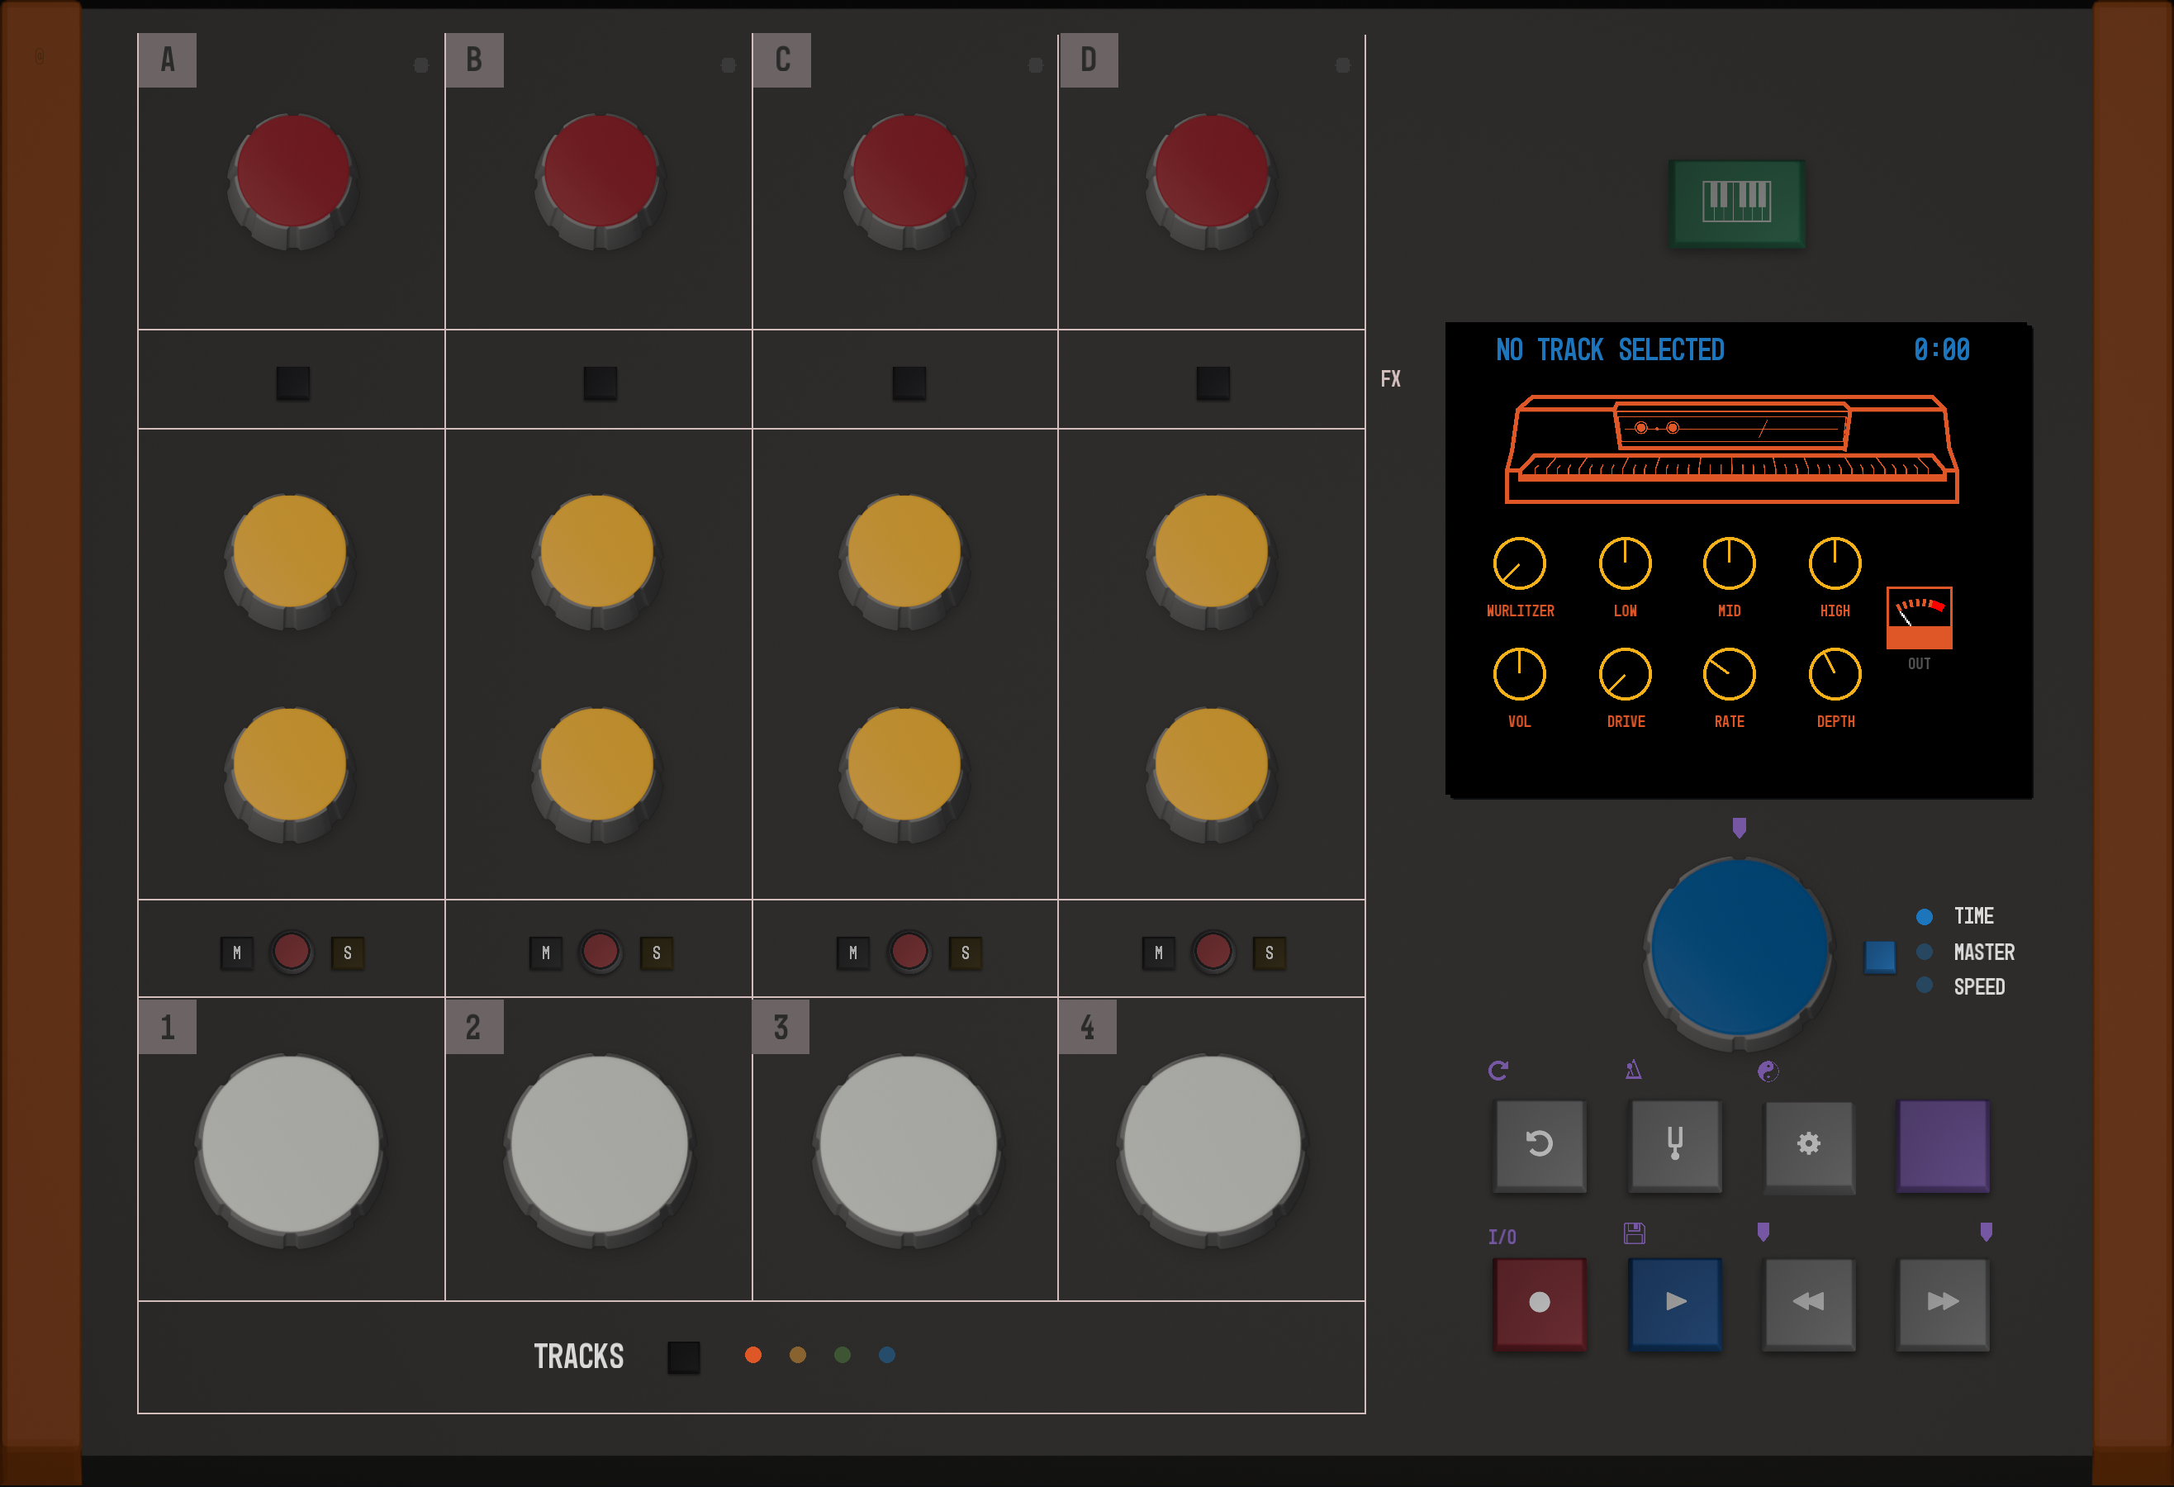2174x1487 pixels.
Task: Select the green track dot
Action: (x=842, y=1355)
